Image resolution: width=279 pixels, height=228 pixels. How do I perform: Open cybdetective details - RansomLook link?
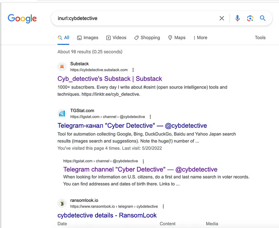click(107, 215)
